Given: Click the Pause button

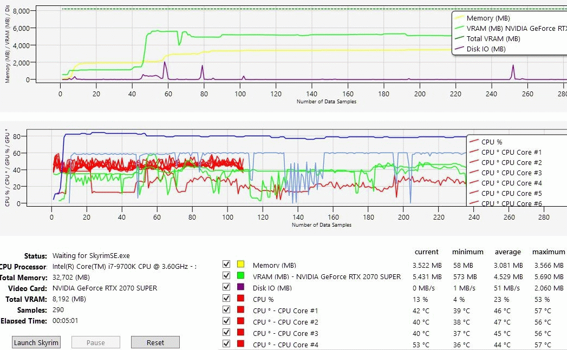Looking at the screenshot, I should [x=95, y=342].
